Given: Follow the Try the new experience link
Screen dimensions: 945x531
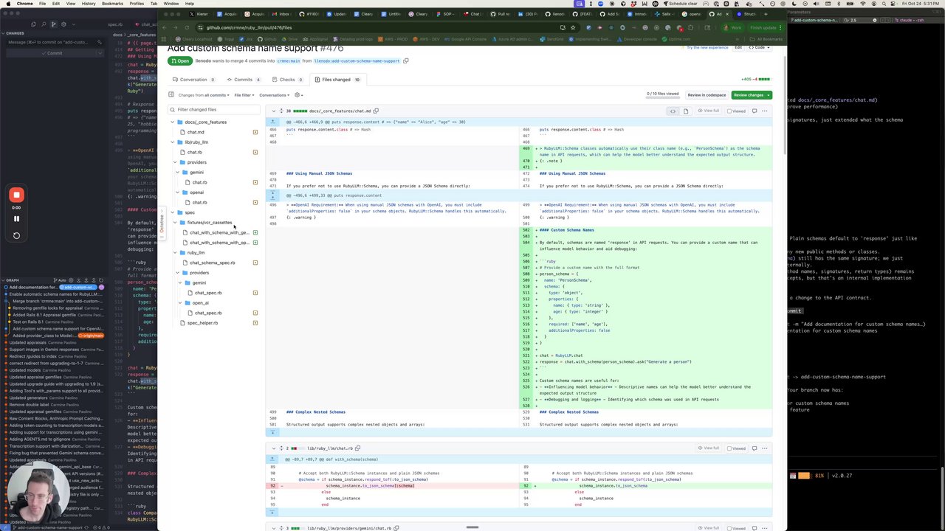Looking at the screenshot, I should [707, 47].
